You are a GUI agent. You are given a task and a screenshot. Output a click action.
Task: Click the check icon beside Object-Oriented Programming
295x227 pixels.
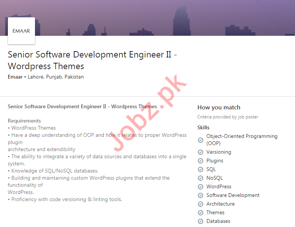coord(201,140)
